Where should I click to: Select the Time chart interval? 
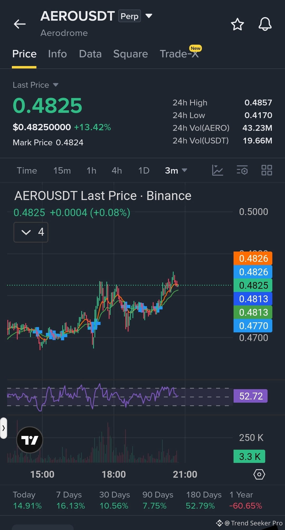tap(27, 170)
